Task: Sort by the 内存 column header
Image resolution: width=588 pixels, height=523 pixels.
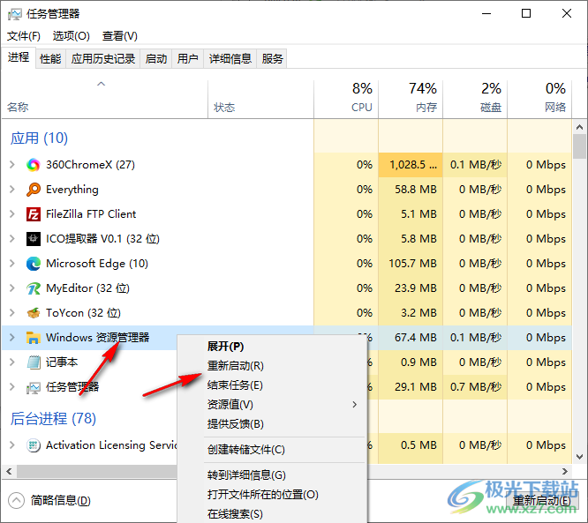Action: coord(411,100)
